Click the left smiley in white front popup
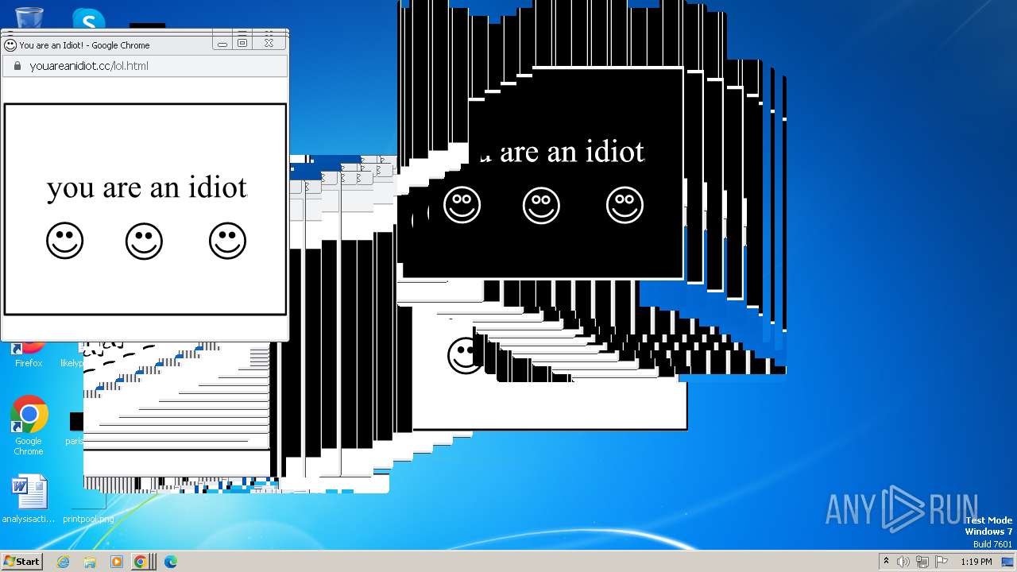The width and height of the screenshot is (1017, 572). pyautogui.click(x=64, y=241)
